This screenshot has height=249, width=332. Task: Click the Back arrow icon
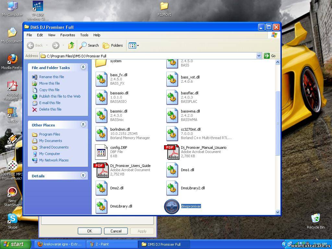(30, 45)
